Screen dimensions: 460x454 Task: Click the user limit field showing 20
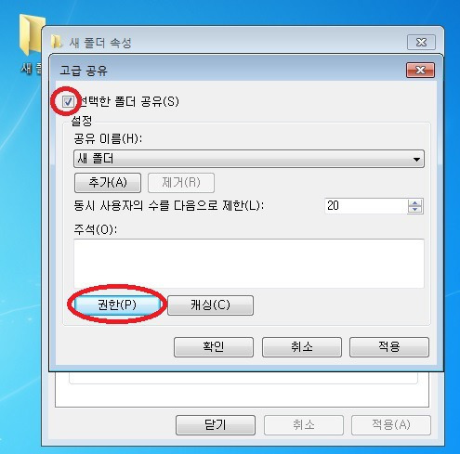pyautogui.click(x=366, y=206)
